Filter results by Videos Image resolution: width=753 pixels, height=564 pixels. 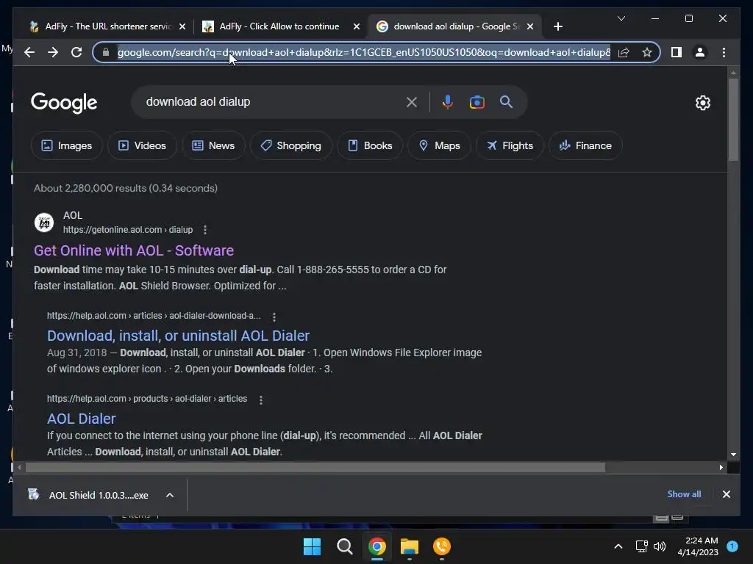click(x=142, y=145)
